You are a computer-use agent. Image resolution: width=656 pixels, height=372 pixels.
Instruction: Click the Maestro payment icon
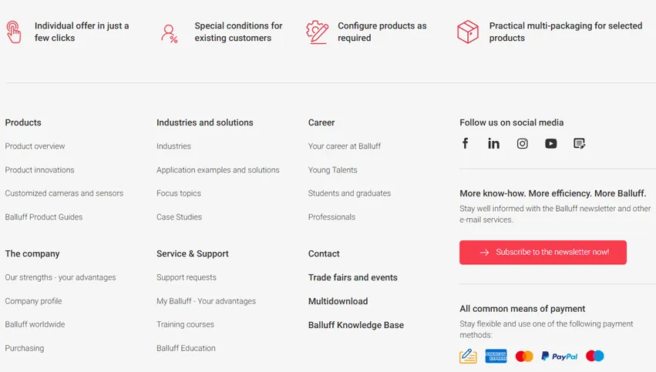594,356
